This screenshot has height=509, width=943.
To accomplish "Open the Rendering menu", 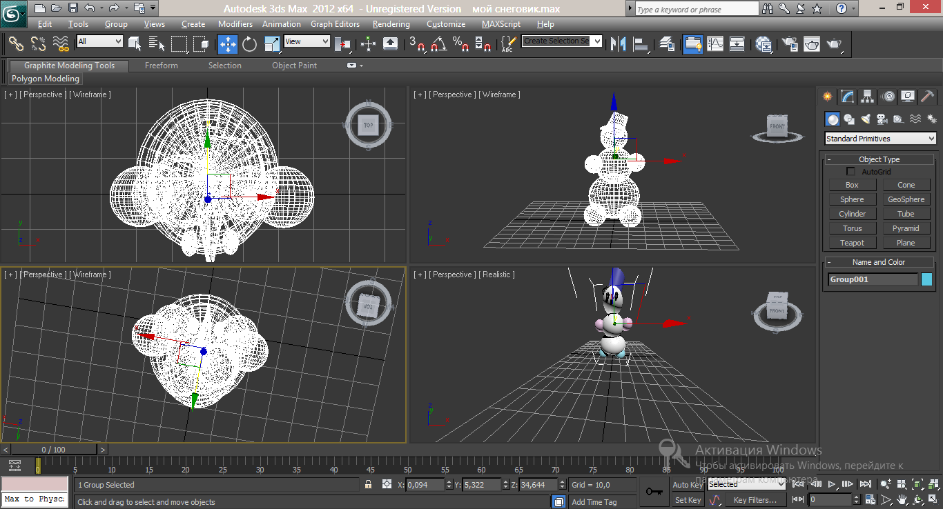I will pyautogui.click(x=391, y=24).
